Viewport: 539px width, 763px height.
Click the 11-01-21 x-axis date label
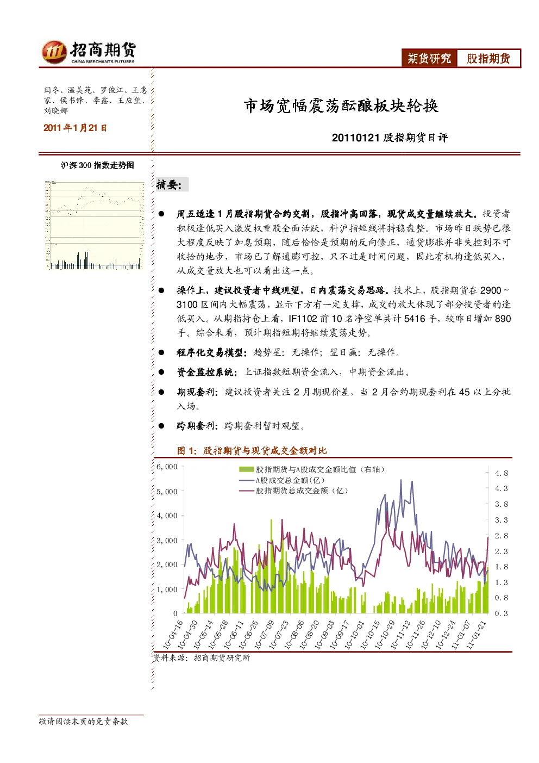(477, 634)
